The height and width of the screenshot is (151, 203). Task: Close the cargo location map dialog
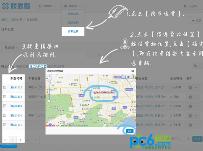133,71
